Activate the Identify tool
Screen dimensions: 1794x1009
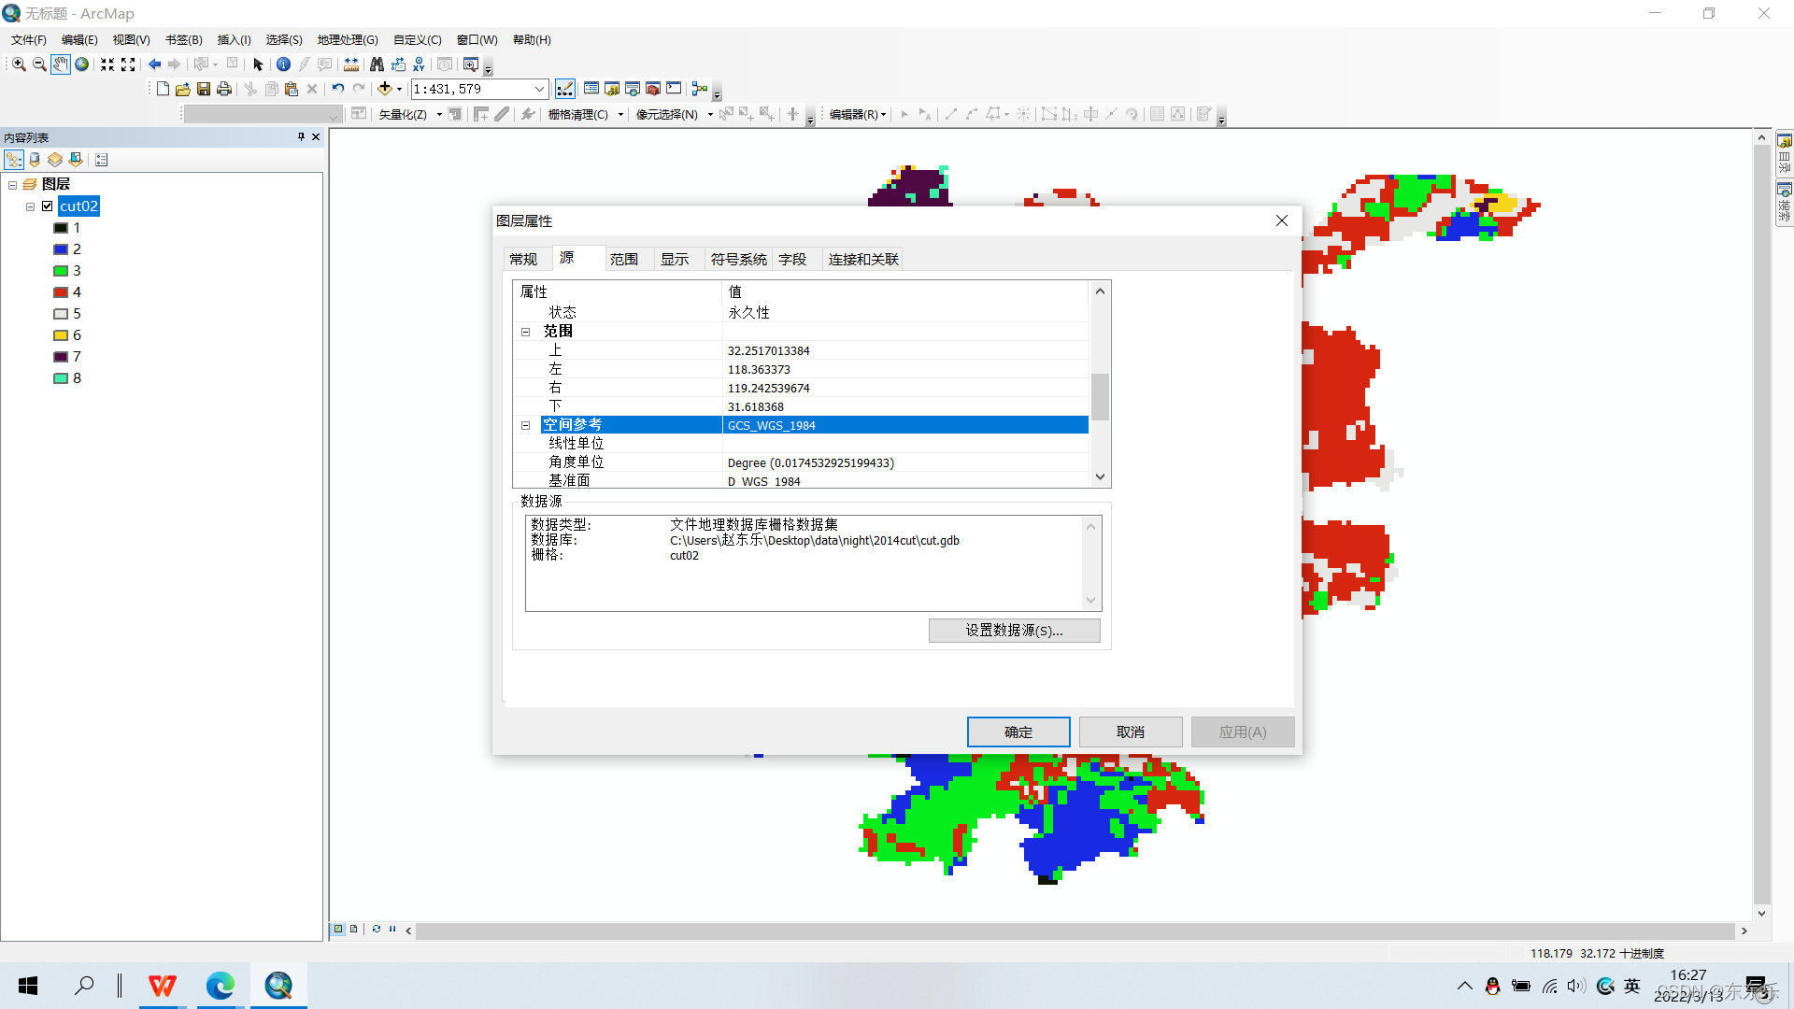point(283,64)
